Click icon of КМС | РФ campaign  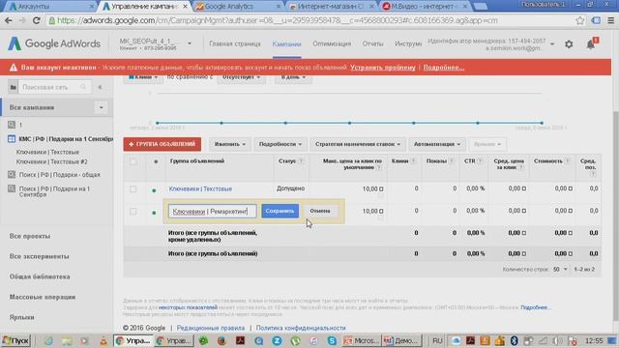12,139
